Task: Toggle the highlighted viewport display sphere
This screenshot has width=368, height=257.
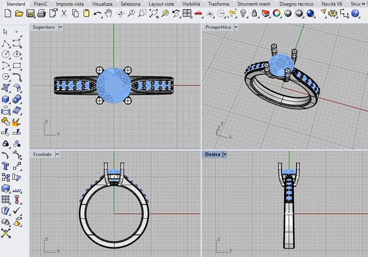Action: point(299,13)
